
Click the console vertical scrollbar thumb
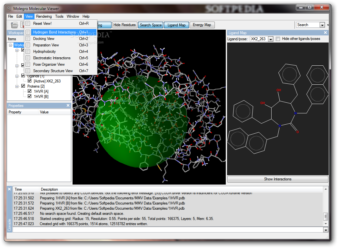pyautogui.click(x=326, y=216)
